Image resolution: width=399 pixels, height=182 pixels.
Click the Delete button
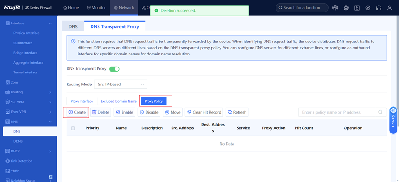[101, 112]
